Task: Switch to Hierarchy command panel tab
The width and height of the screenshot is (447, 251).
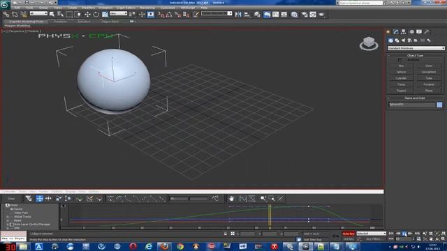Action: tap(404, 31)
